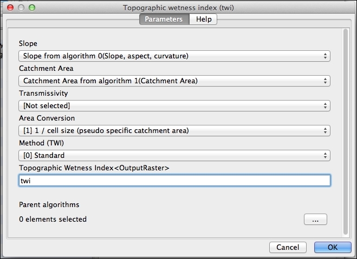357x259 pixels.
Task: Expand the Method (TWI) dropdown
Action: (x=174, y=156)
